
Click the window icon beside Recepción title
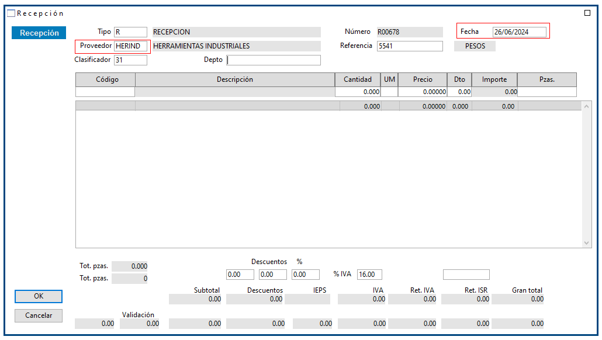click(11, 13)
